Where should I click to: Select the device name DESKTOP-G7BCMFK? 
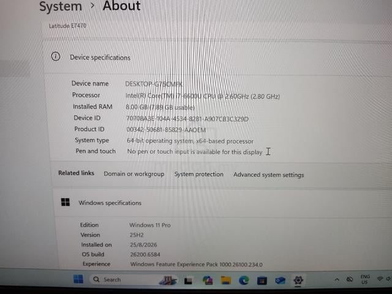(154, 84)
